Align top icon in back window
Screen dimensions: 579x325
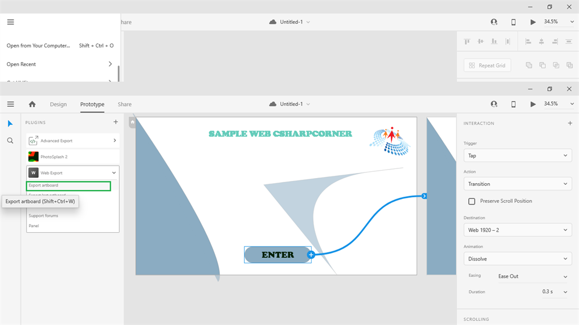point(467,41)
